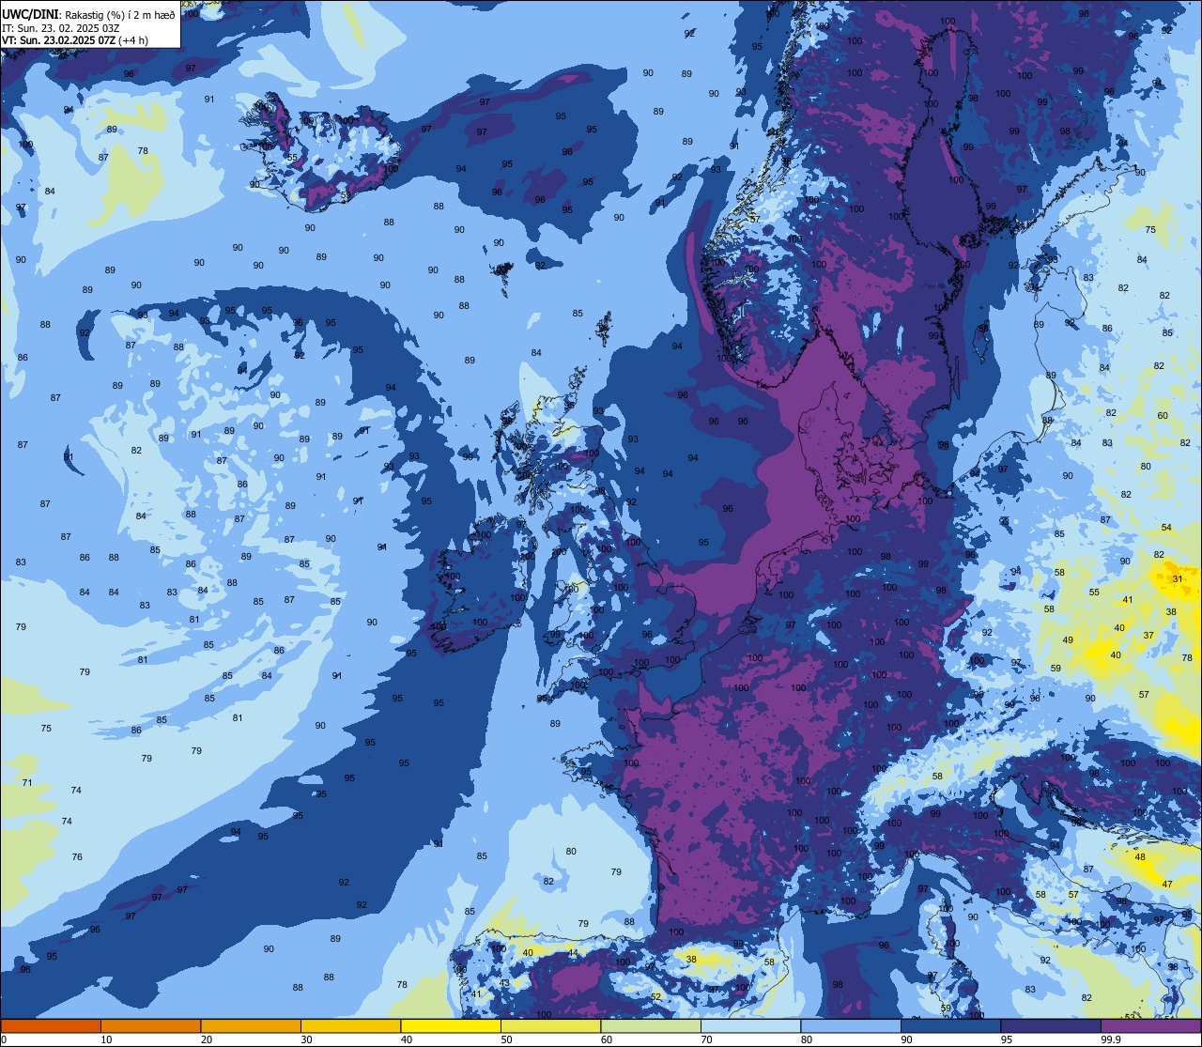
Task: Click the 40–50 bright yellow legend segment
Action: click(451, 1025)
